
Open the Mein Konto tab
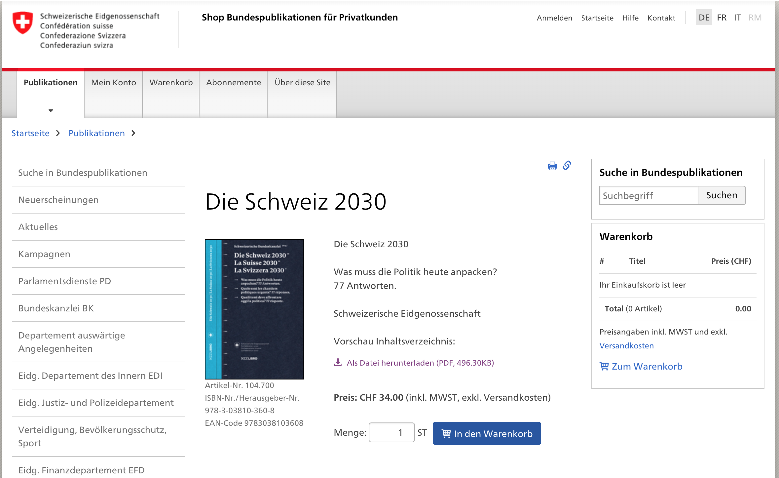(x=113, y=83)
